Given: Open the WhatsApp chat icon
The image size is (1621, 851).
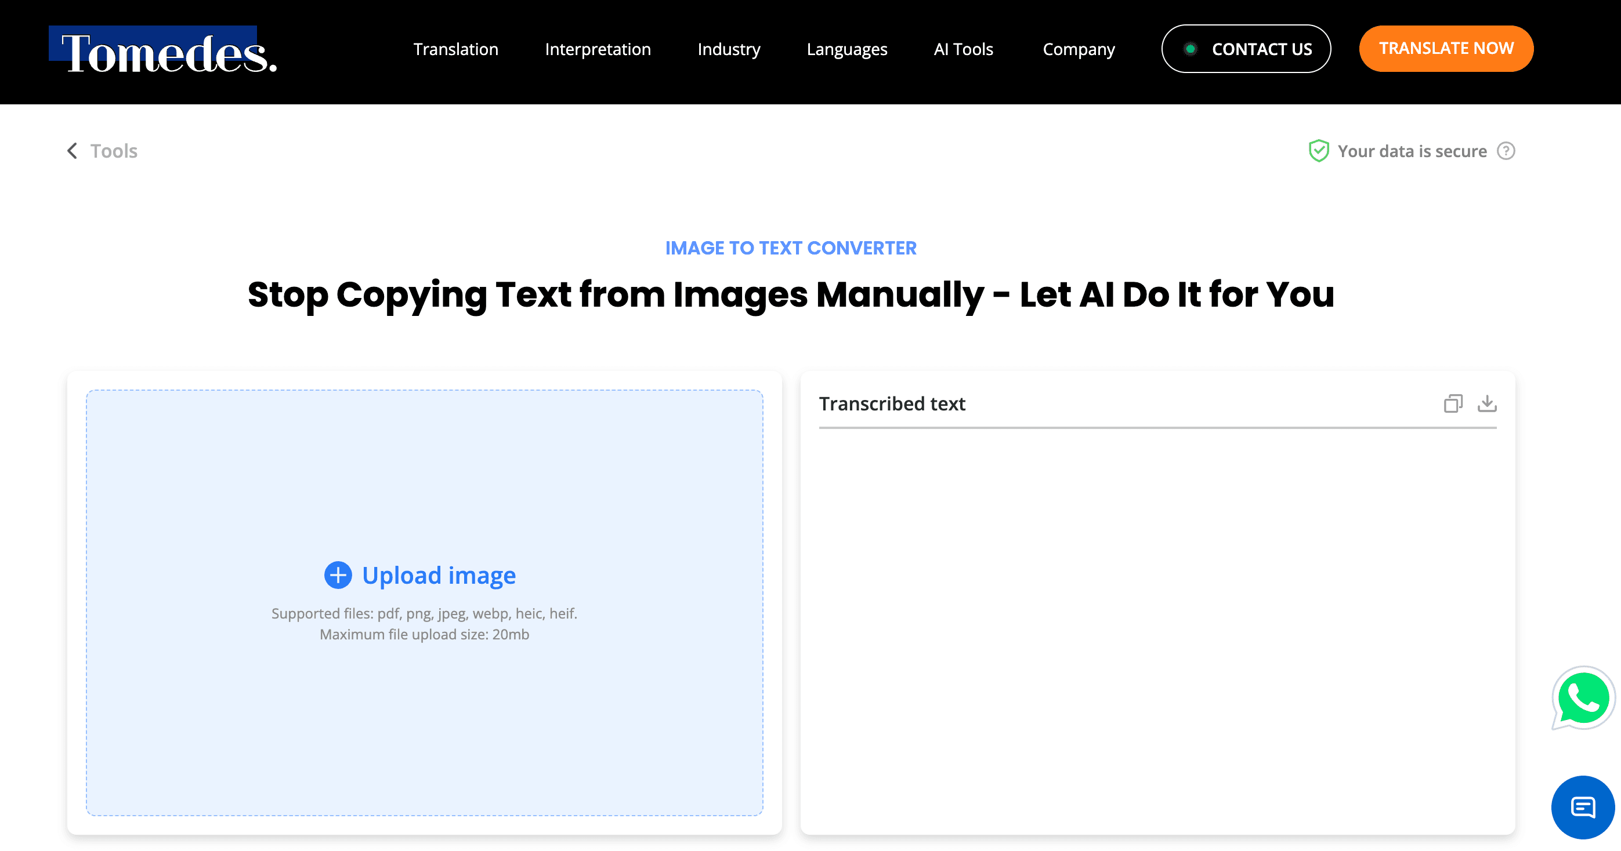Looking at the screenshot, I should tap(1583, 698).
